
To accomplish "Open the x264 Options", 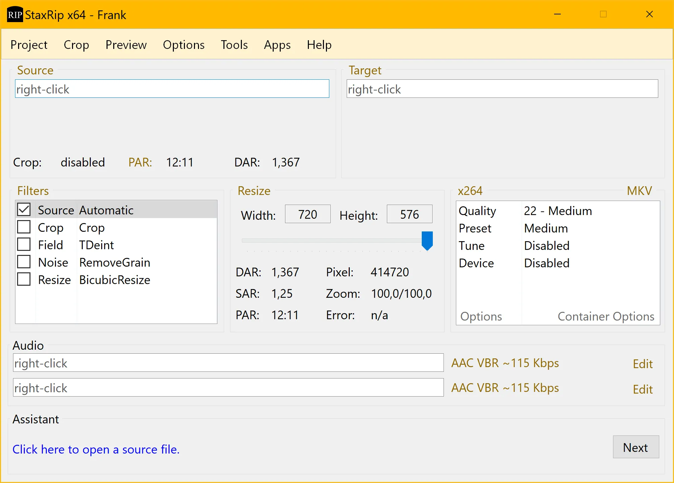I will click(481, 316).
